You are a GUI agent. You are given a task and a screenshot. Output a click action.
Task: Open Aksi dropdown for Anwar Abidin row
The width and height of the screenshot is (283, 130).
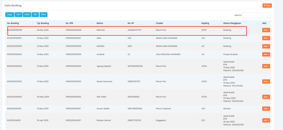266,109
